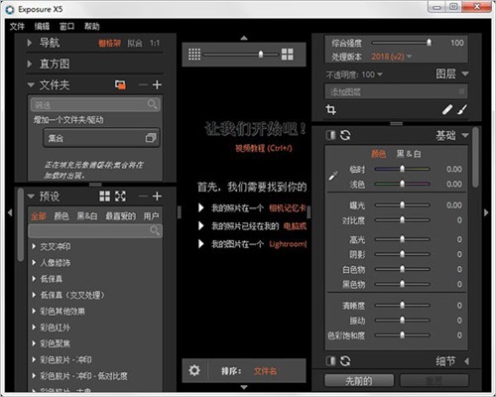Reset the 基础 panel with refresh icon
Screen dimensions: 496x397
coord(345,135)
